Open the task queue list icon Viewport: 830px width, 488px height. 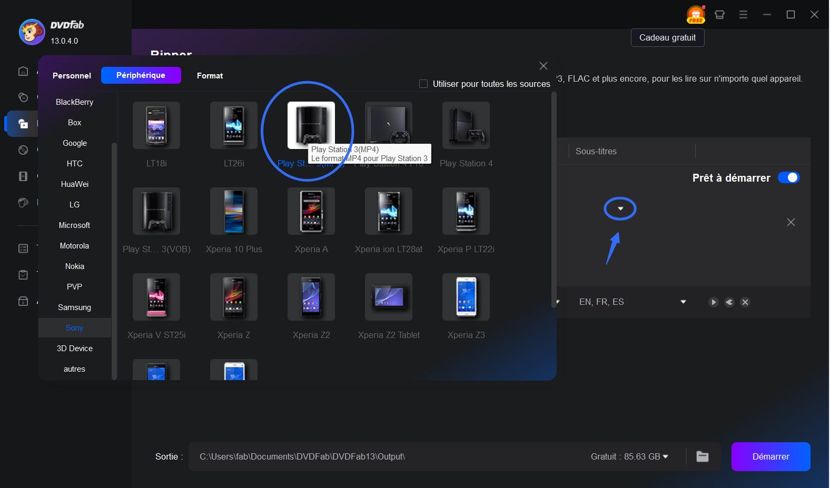23,248
